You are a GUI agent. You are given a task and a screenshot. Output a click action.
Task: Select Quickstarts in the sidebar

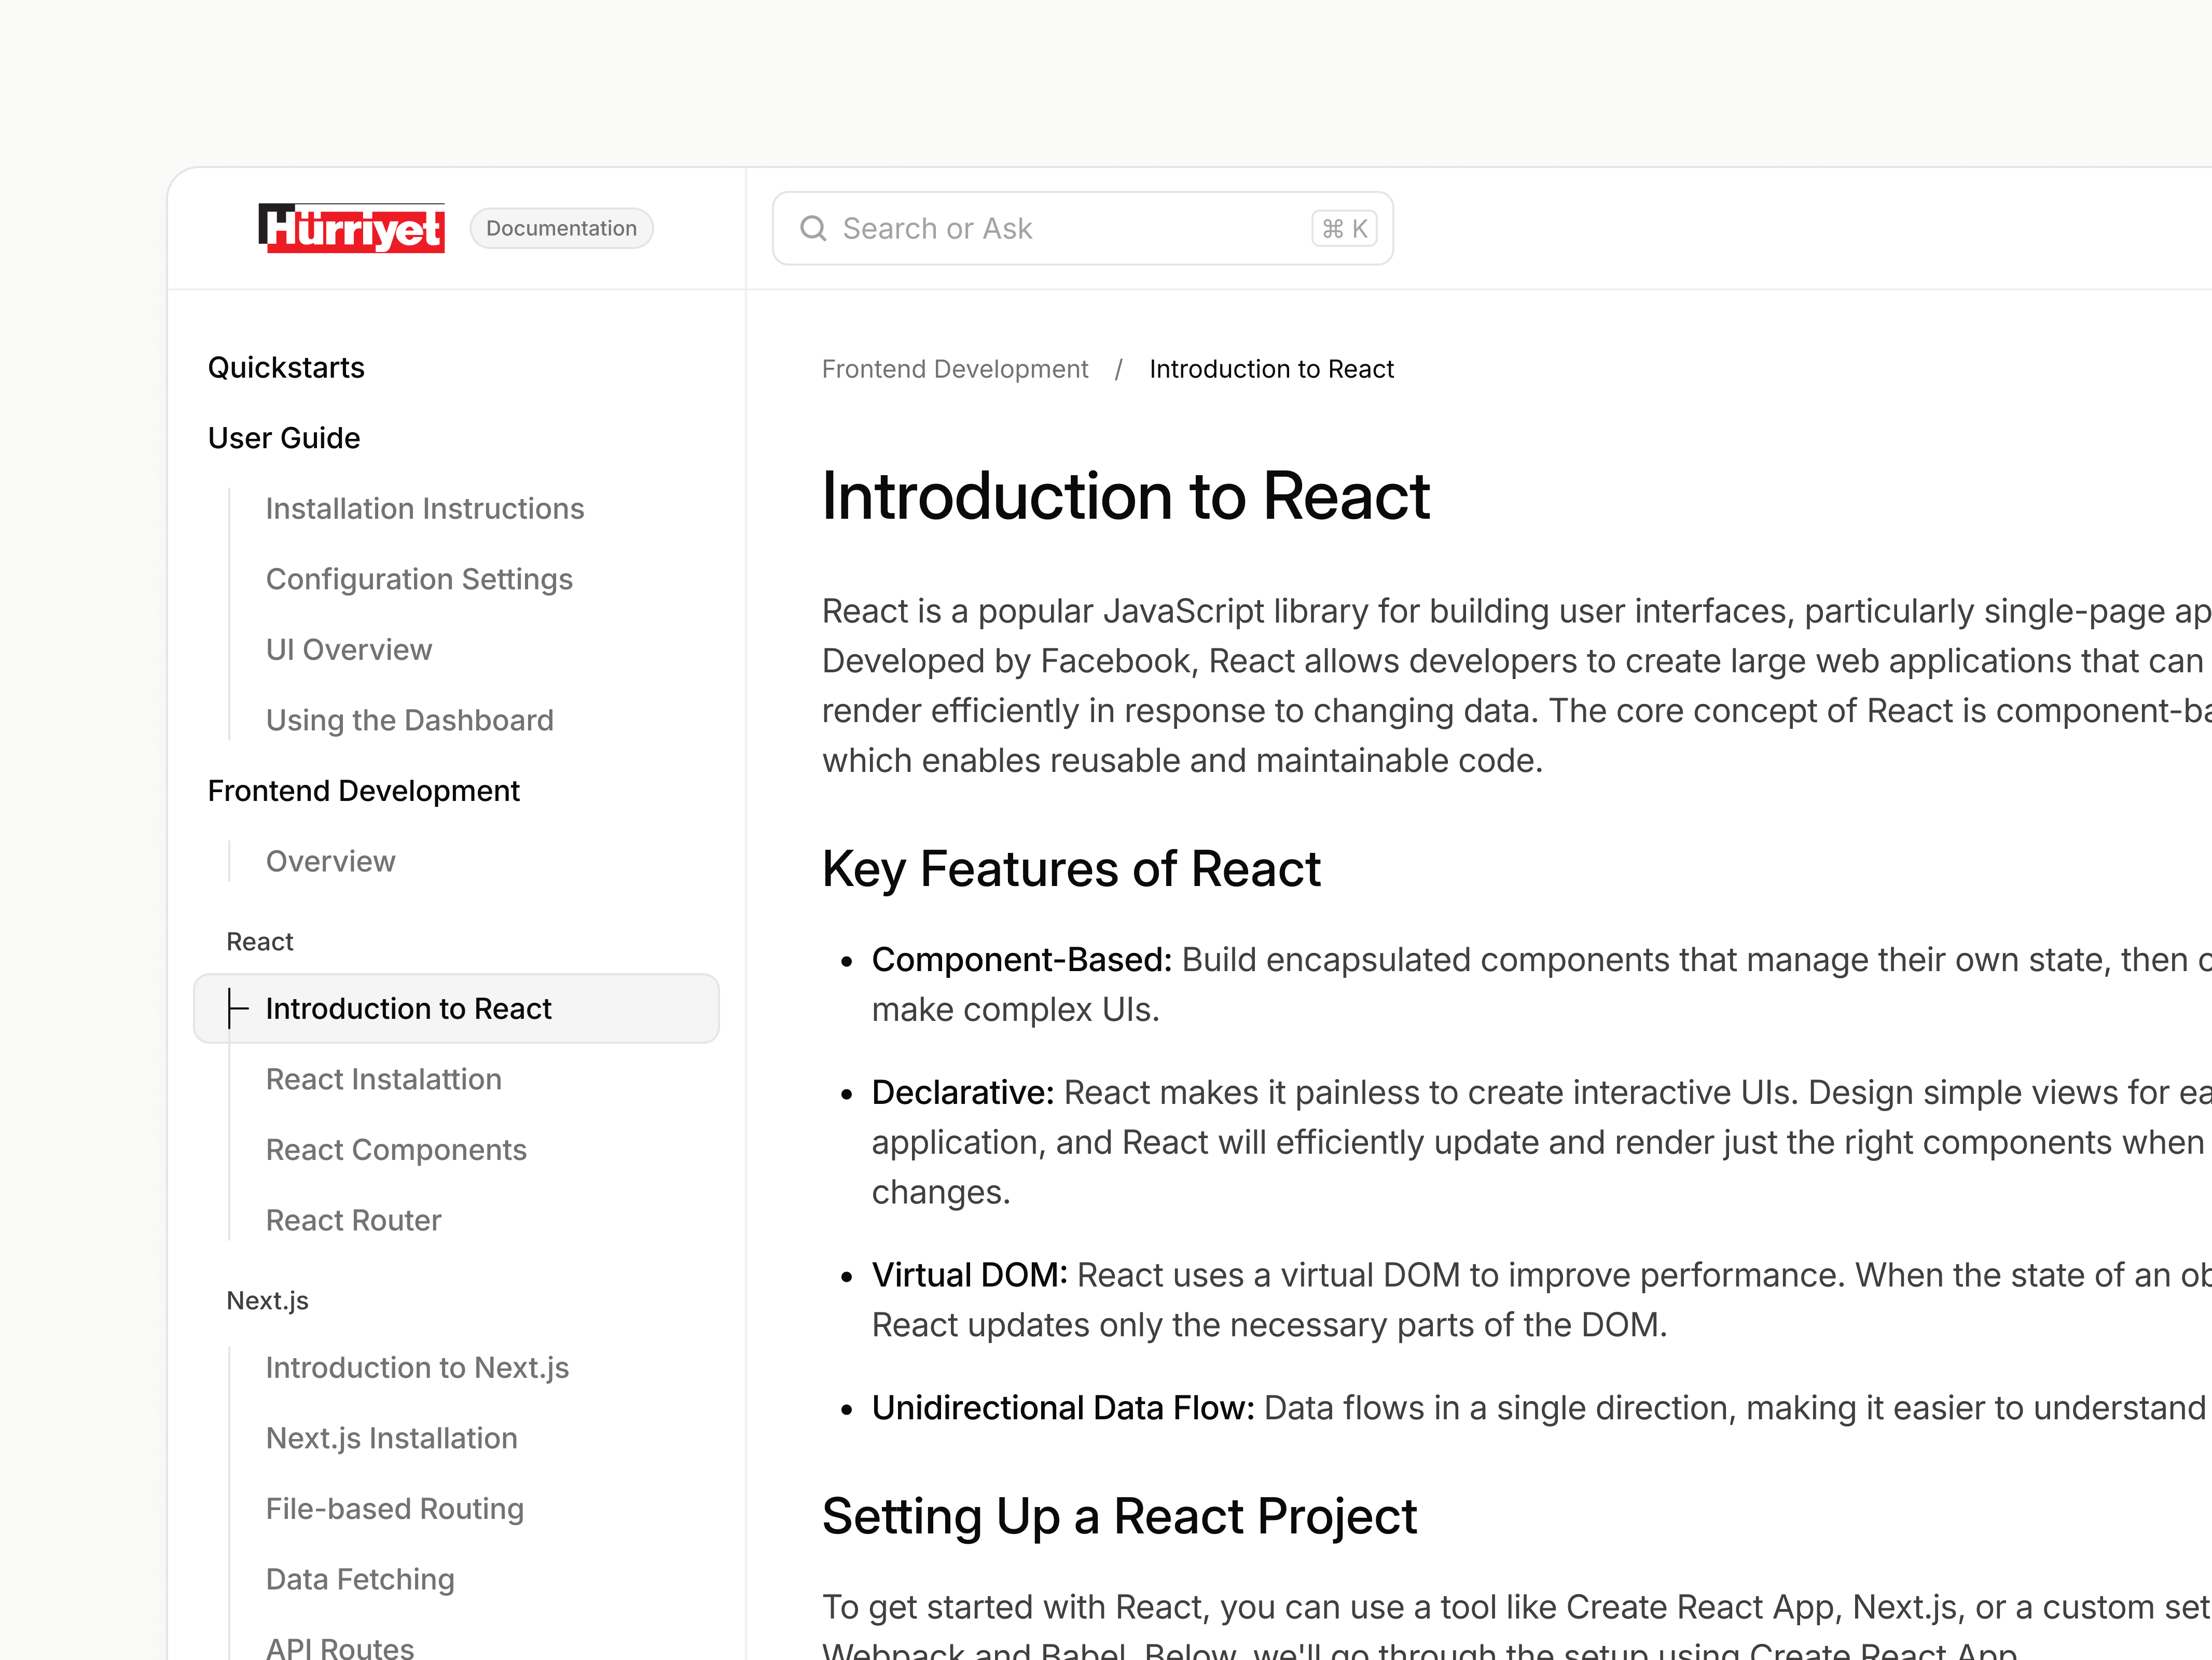(x=286, y=367)
